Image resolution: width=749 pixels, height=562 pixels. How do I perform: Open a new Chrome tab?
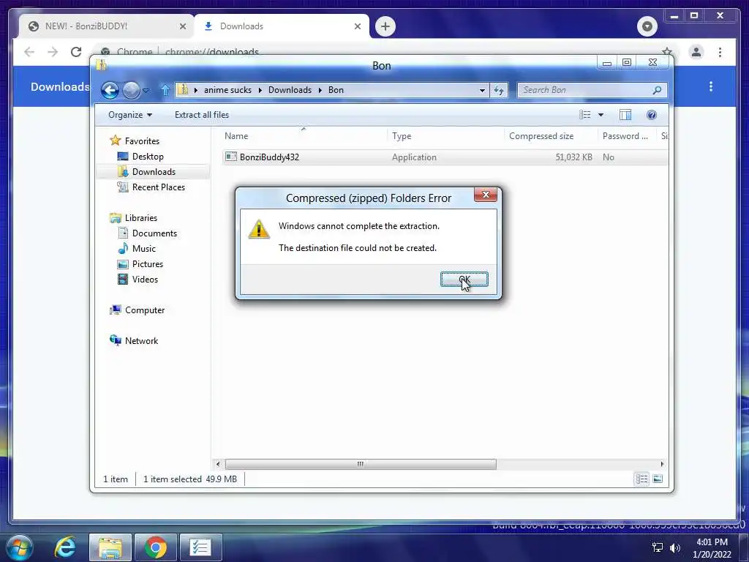click(385, 26)
